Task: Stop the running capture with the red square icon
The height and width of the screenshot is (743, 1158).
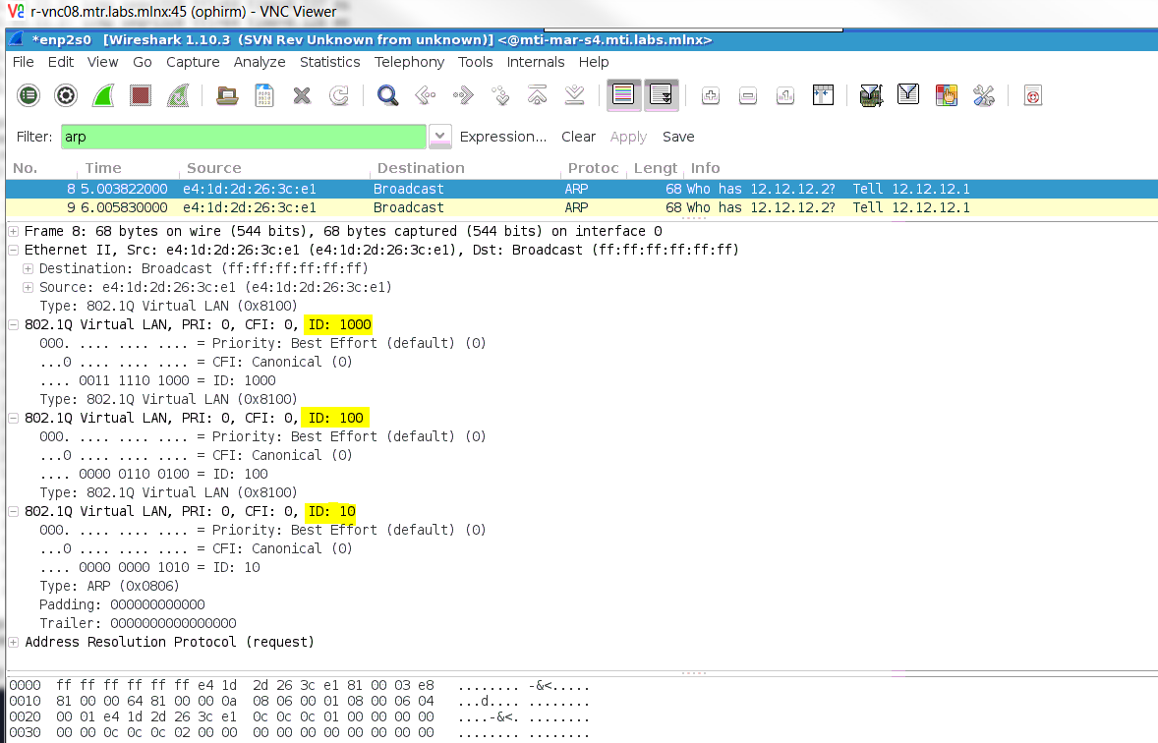Action: [x=139, y=95]
